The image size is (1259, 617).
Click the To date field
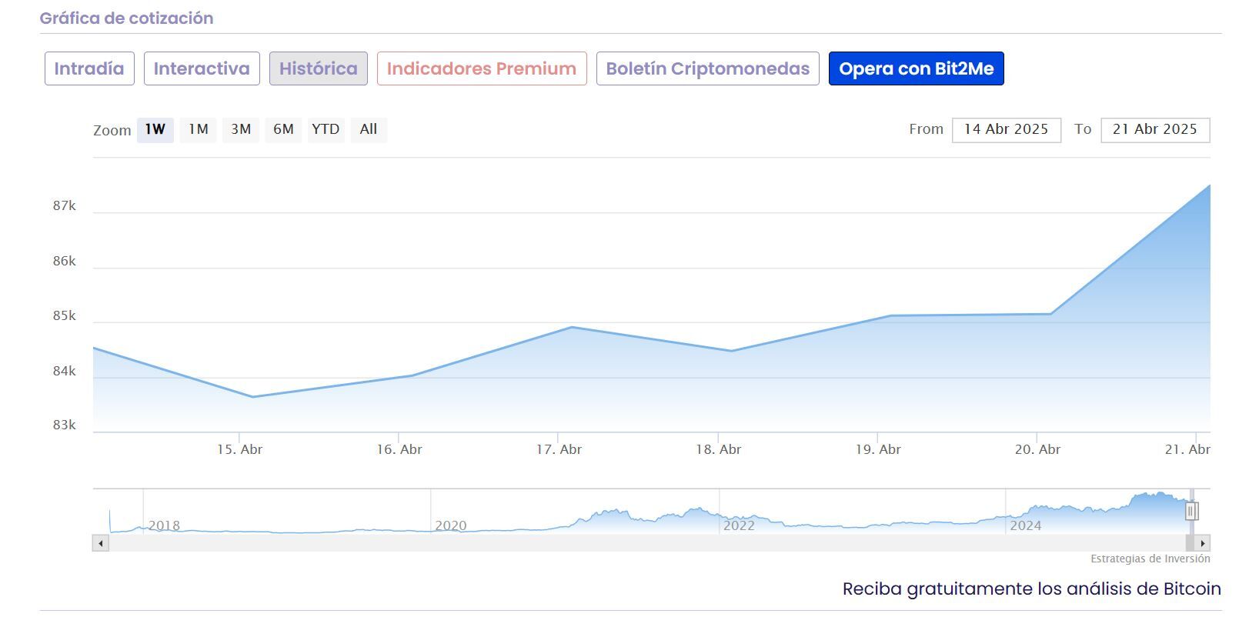click(1154, 129)
